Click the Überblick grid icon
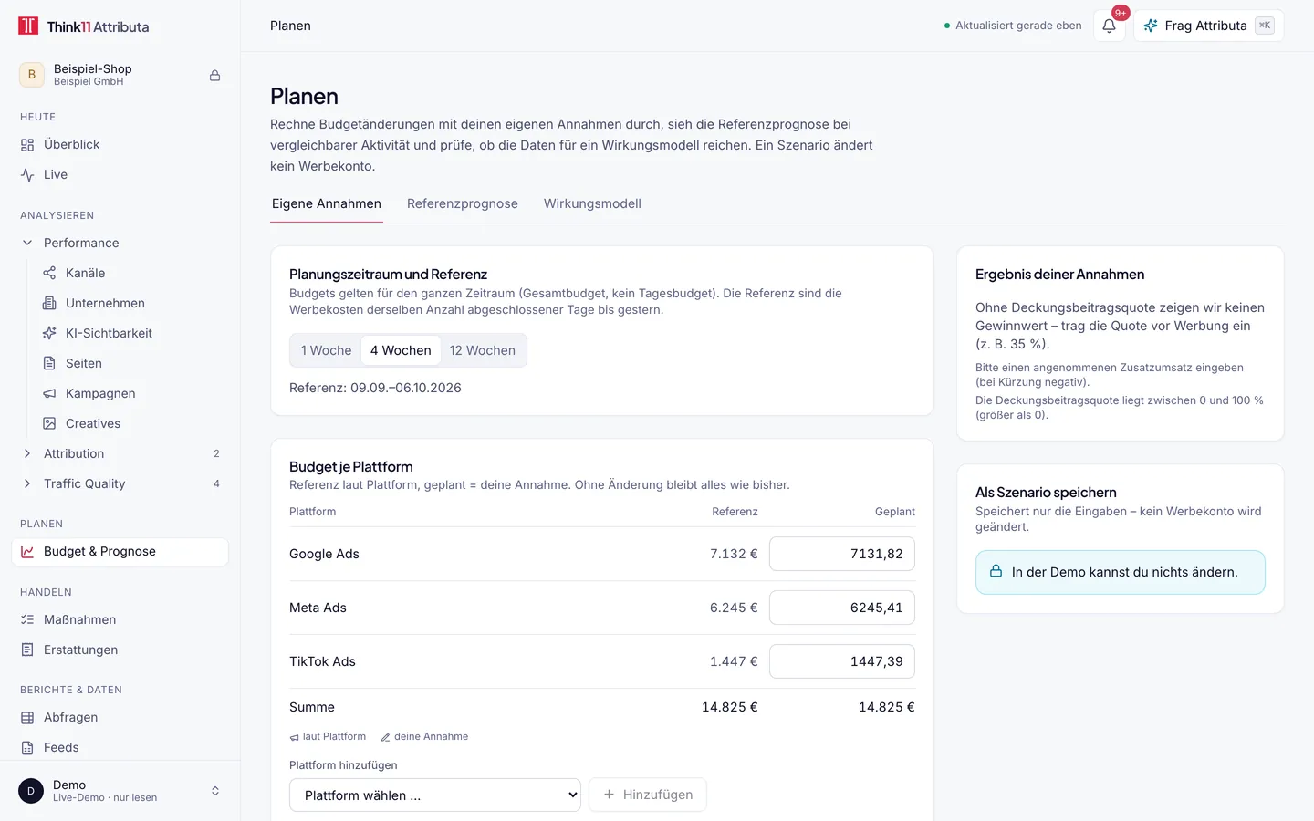Viewport: 1314px width, 821px height. pyautogui.click(x=27, y=145)
